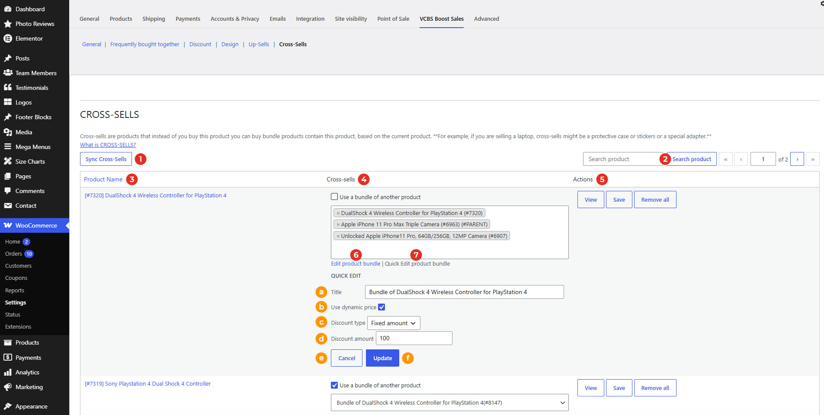Image resolution: width=824 pixels, height=415 pixels.
Task: Select the Accounts & Privacy tab
Action: [x=235, y=19]
